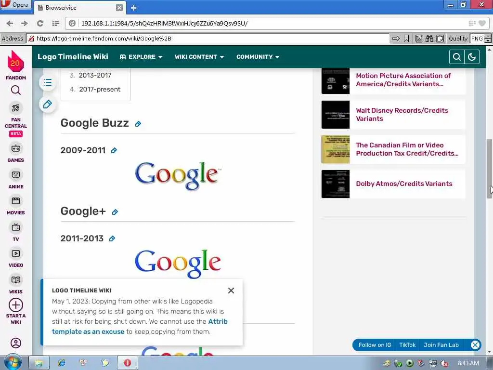Open Fandom sidebar search icon
493x370 pixels.
click(16, 91)
